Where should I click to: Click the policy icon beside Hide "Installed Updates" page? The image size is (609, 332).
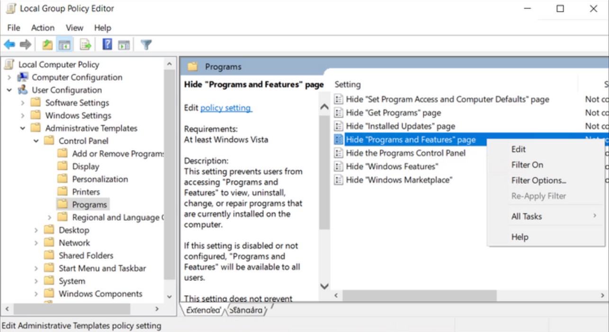pyautogui.click(x=338, y=126)
